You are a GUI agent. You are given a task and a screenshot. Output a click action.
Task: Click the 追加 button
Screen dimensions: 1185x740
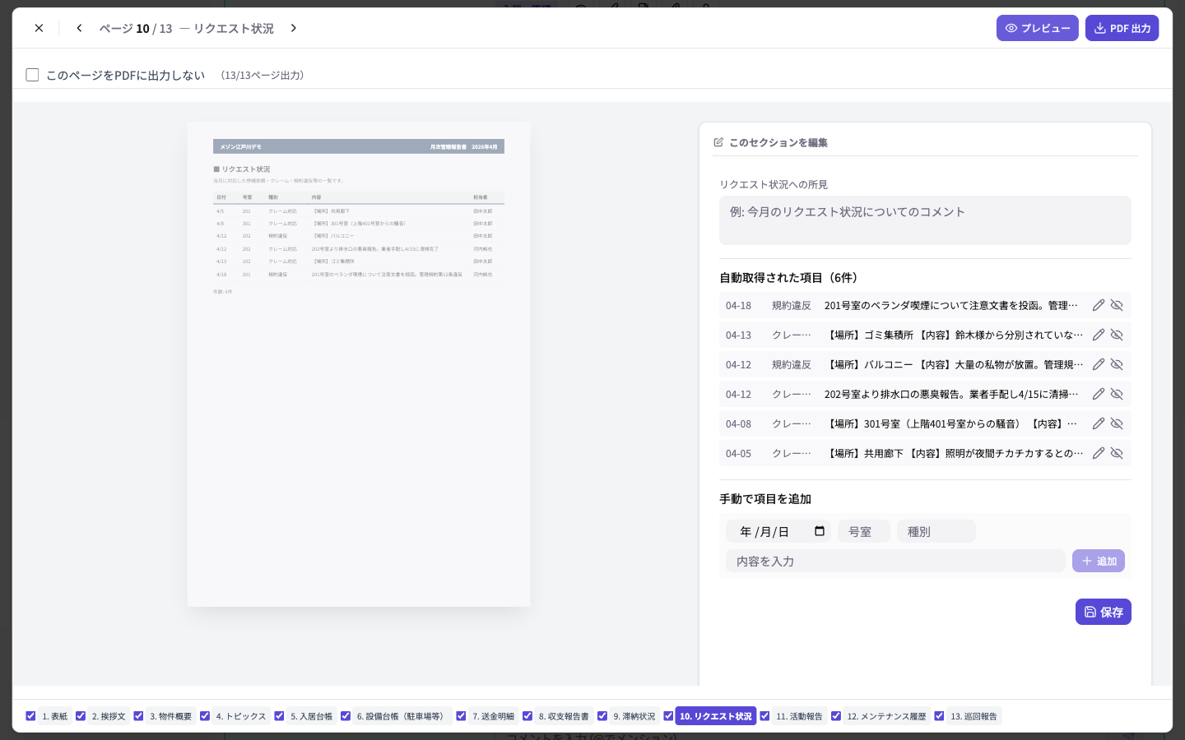[1099, 561]
